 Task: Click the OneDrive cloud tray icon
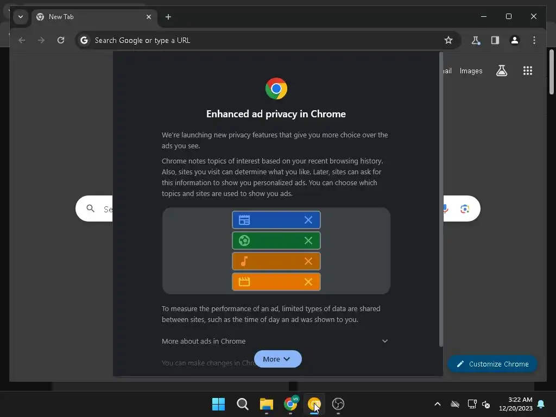pyautogui.click(x=455, y=404)
